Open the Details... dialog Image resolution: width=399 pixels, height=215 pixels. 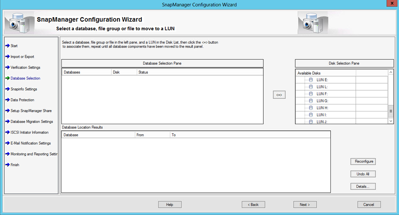pos(363,187)
